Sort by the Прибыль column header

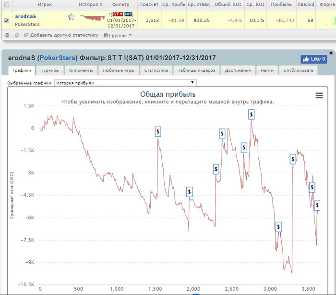(x=281, y=4)
